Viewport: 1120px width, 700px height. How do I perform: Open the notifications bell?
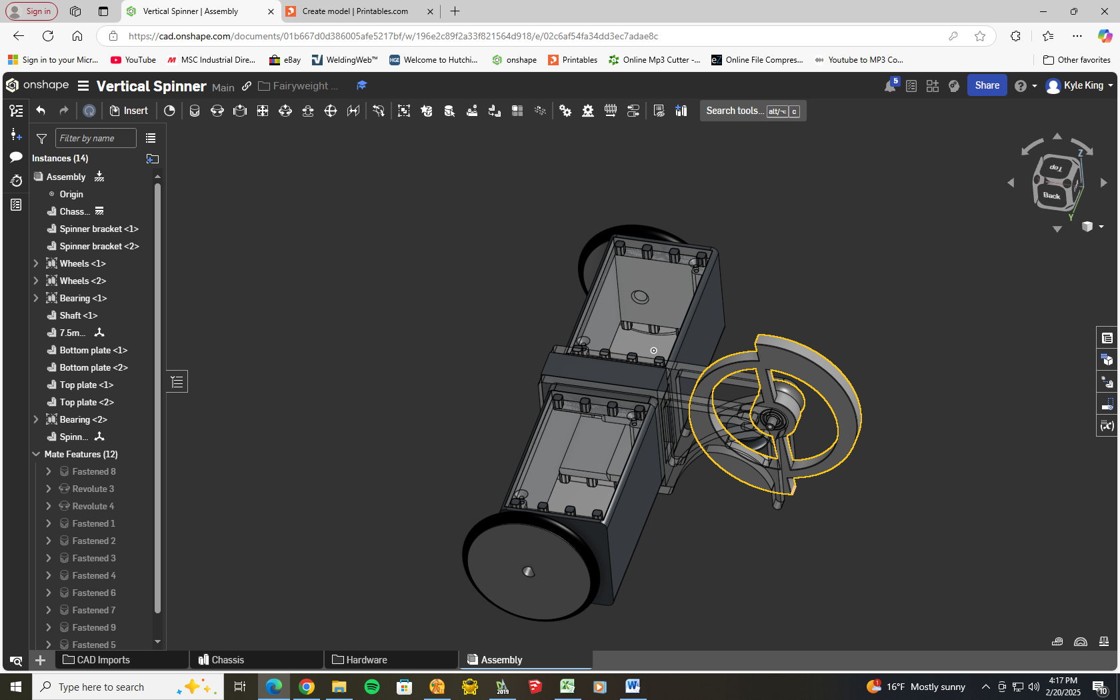(x=891, y=85)
